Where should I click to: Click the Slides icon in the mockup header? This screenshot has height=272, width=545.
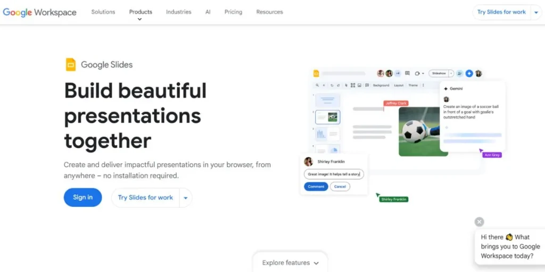tap(316, 73)
